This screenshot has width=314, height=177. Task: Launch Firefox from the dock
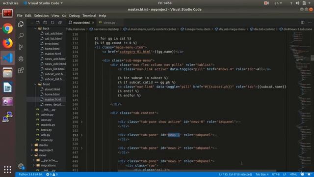(x=8, y=43)
